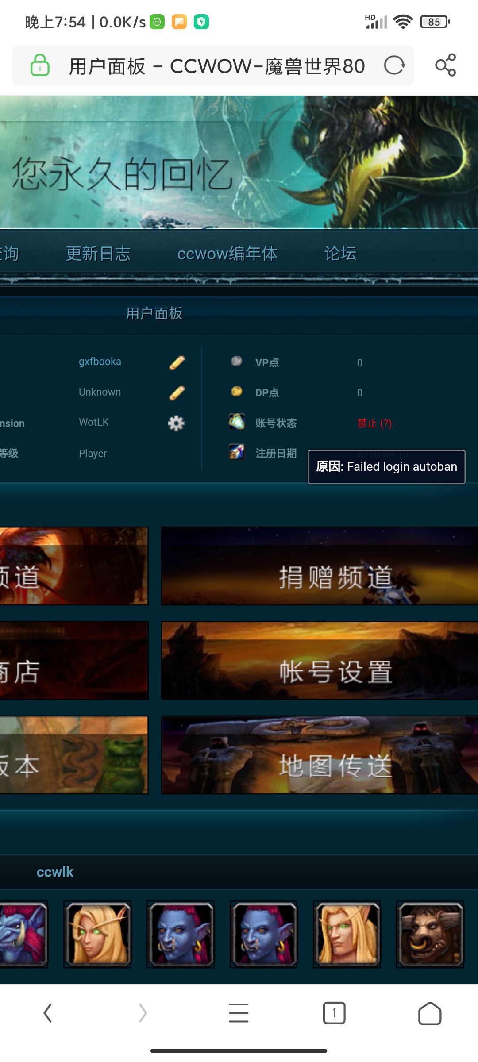Click the 注册日期 label
The image size is (478, 1062).
[x=276, y=454]
